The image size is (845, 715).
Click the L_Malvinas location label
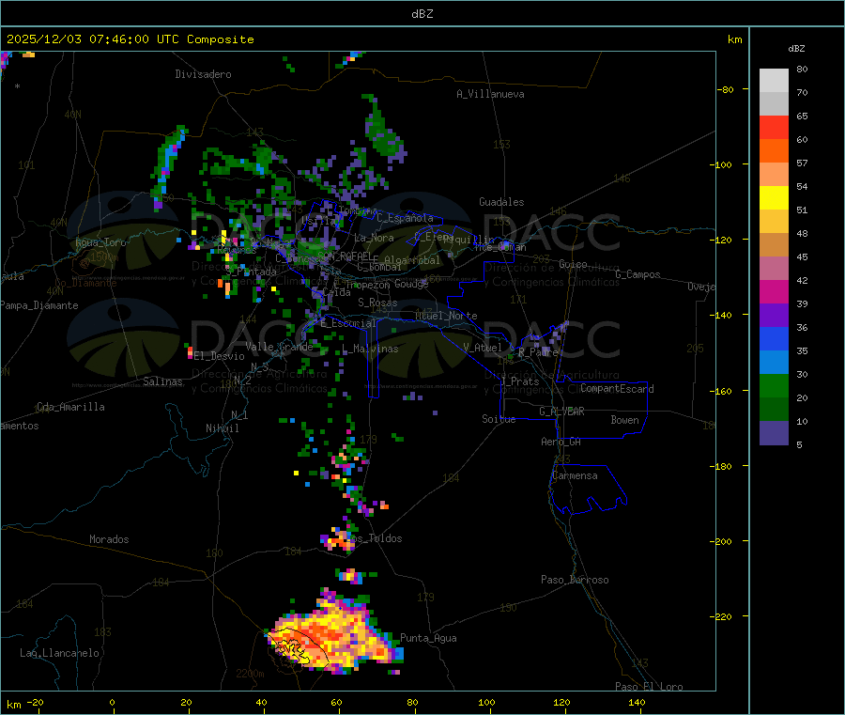click(x=370, y=349)
